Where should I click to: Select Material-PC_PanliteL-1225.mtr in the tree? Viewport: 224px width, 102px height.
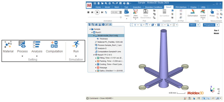(110, 42)
